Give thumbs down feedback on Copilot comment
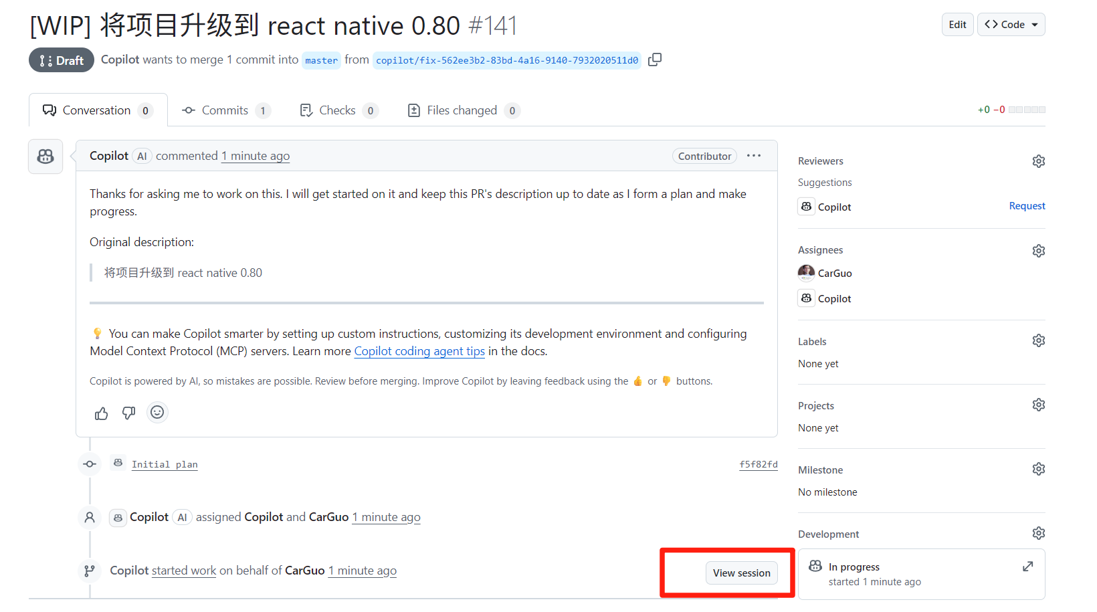1097x612 pixels. 128,413
